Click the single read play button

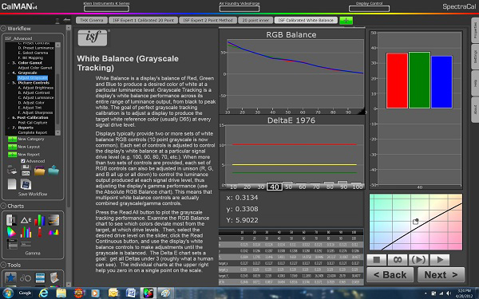[440, 260]
